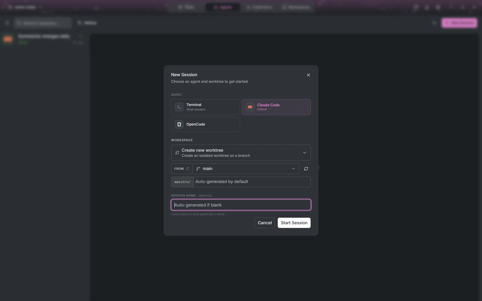Click the maestro/ branch prefix
Viewport: 482px width, 301px height.
click(x=182, y=182)
